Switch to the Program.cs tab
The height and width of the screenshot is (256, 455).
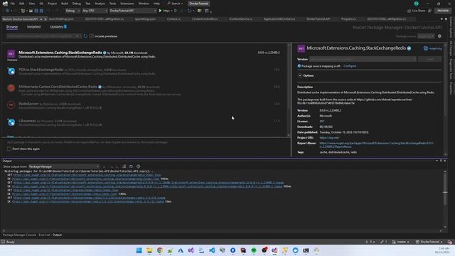(x=348, y=19)
